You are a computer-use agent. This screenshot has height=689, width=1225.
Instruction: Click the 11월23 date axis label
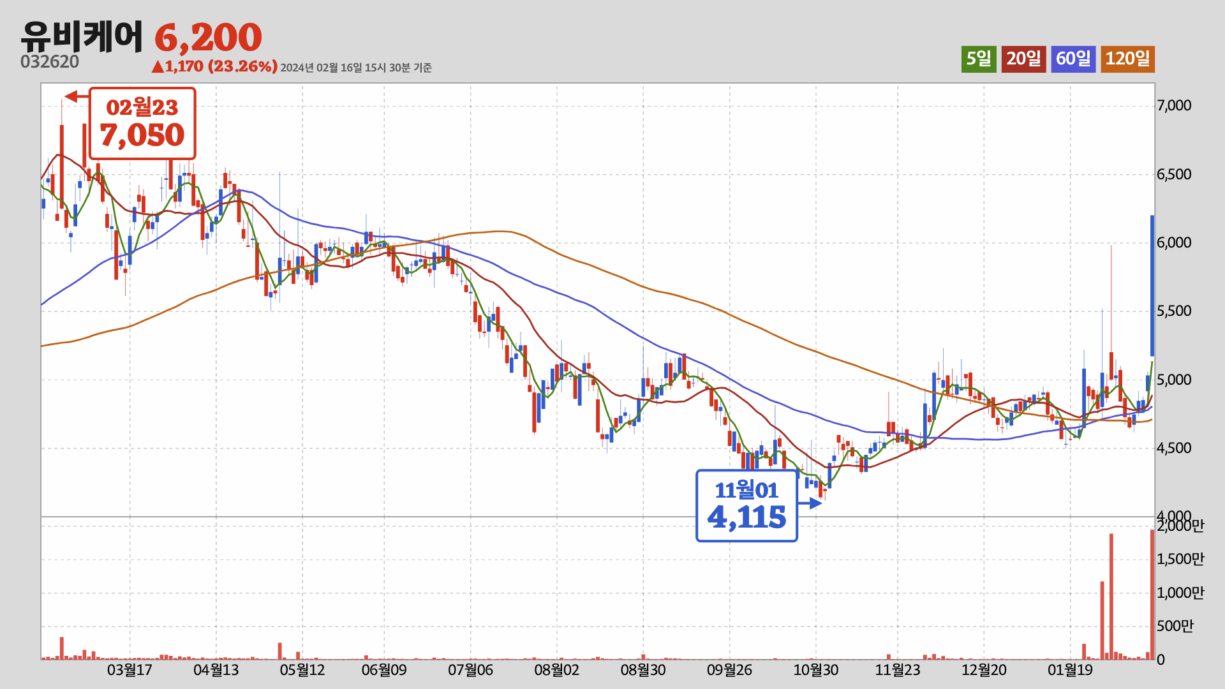898,670
